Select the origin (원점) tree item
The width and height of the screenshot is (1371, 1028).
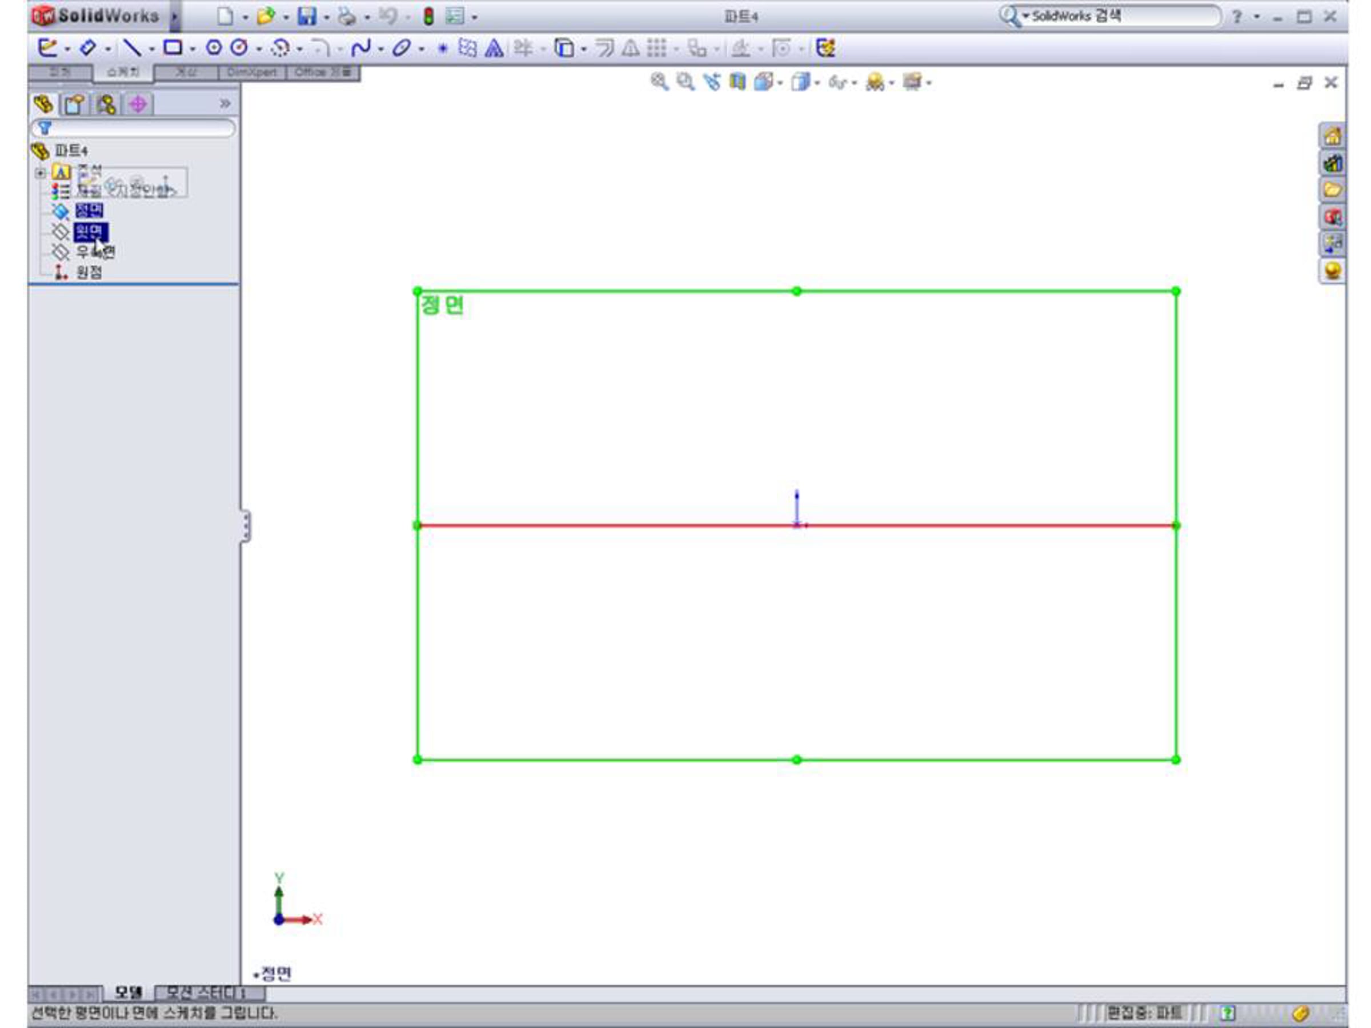(x=89, y=272)
